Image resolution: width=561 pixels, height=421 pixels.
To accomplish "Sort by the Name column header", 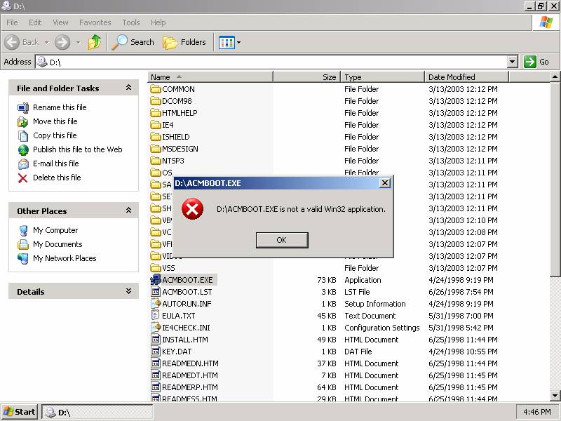I will click(x=210, y=77).
